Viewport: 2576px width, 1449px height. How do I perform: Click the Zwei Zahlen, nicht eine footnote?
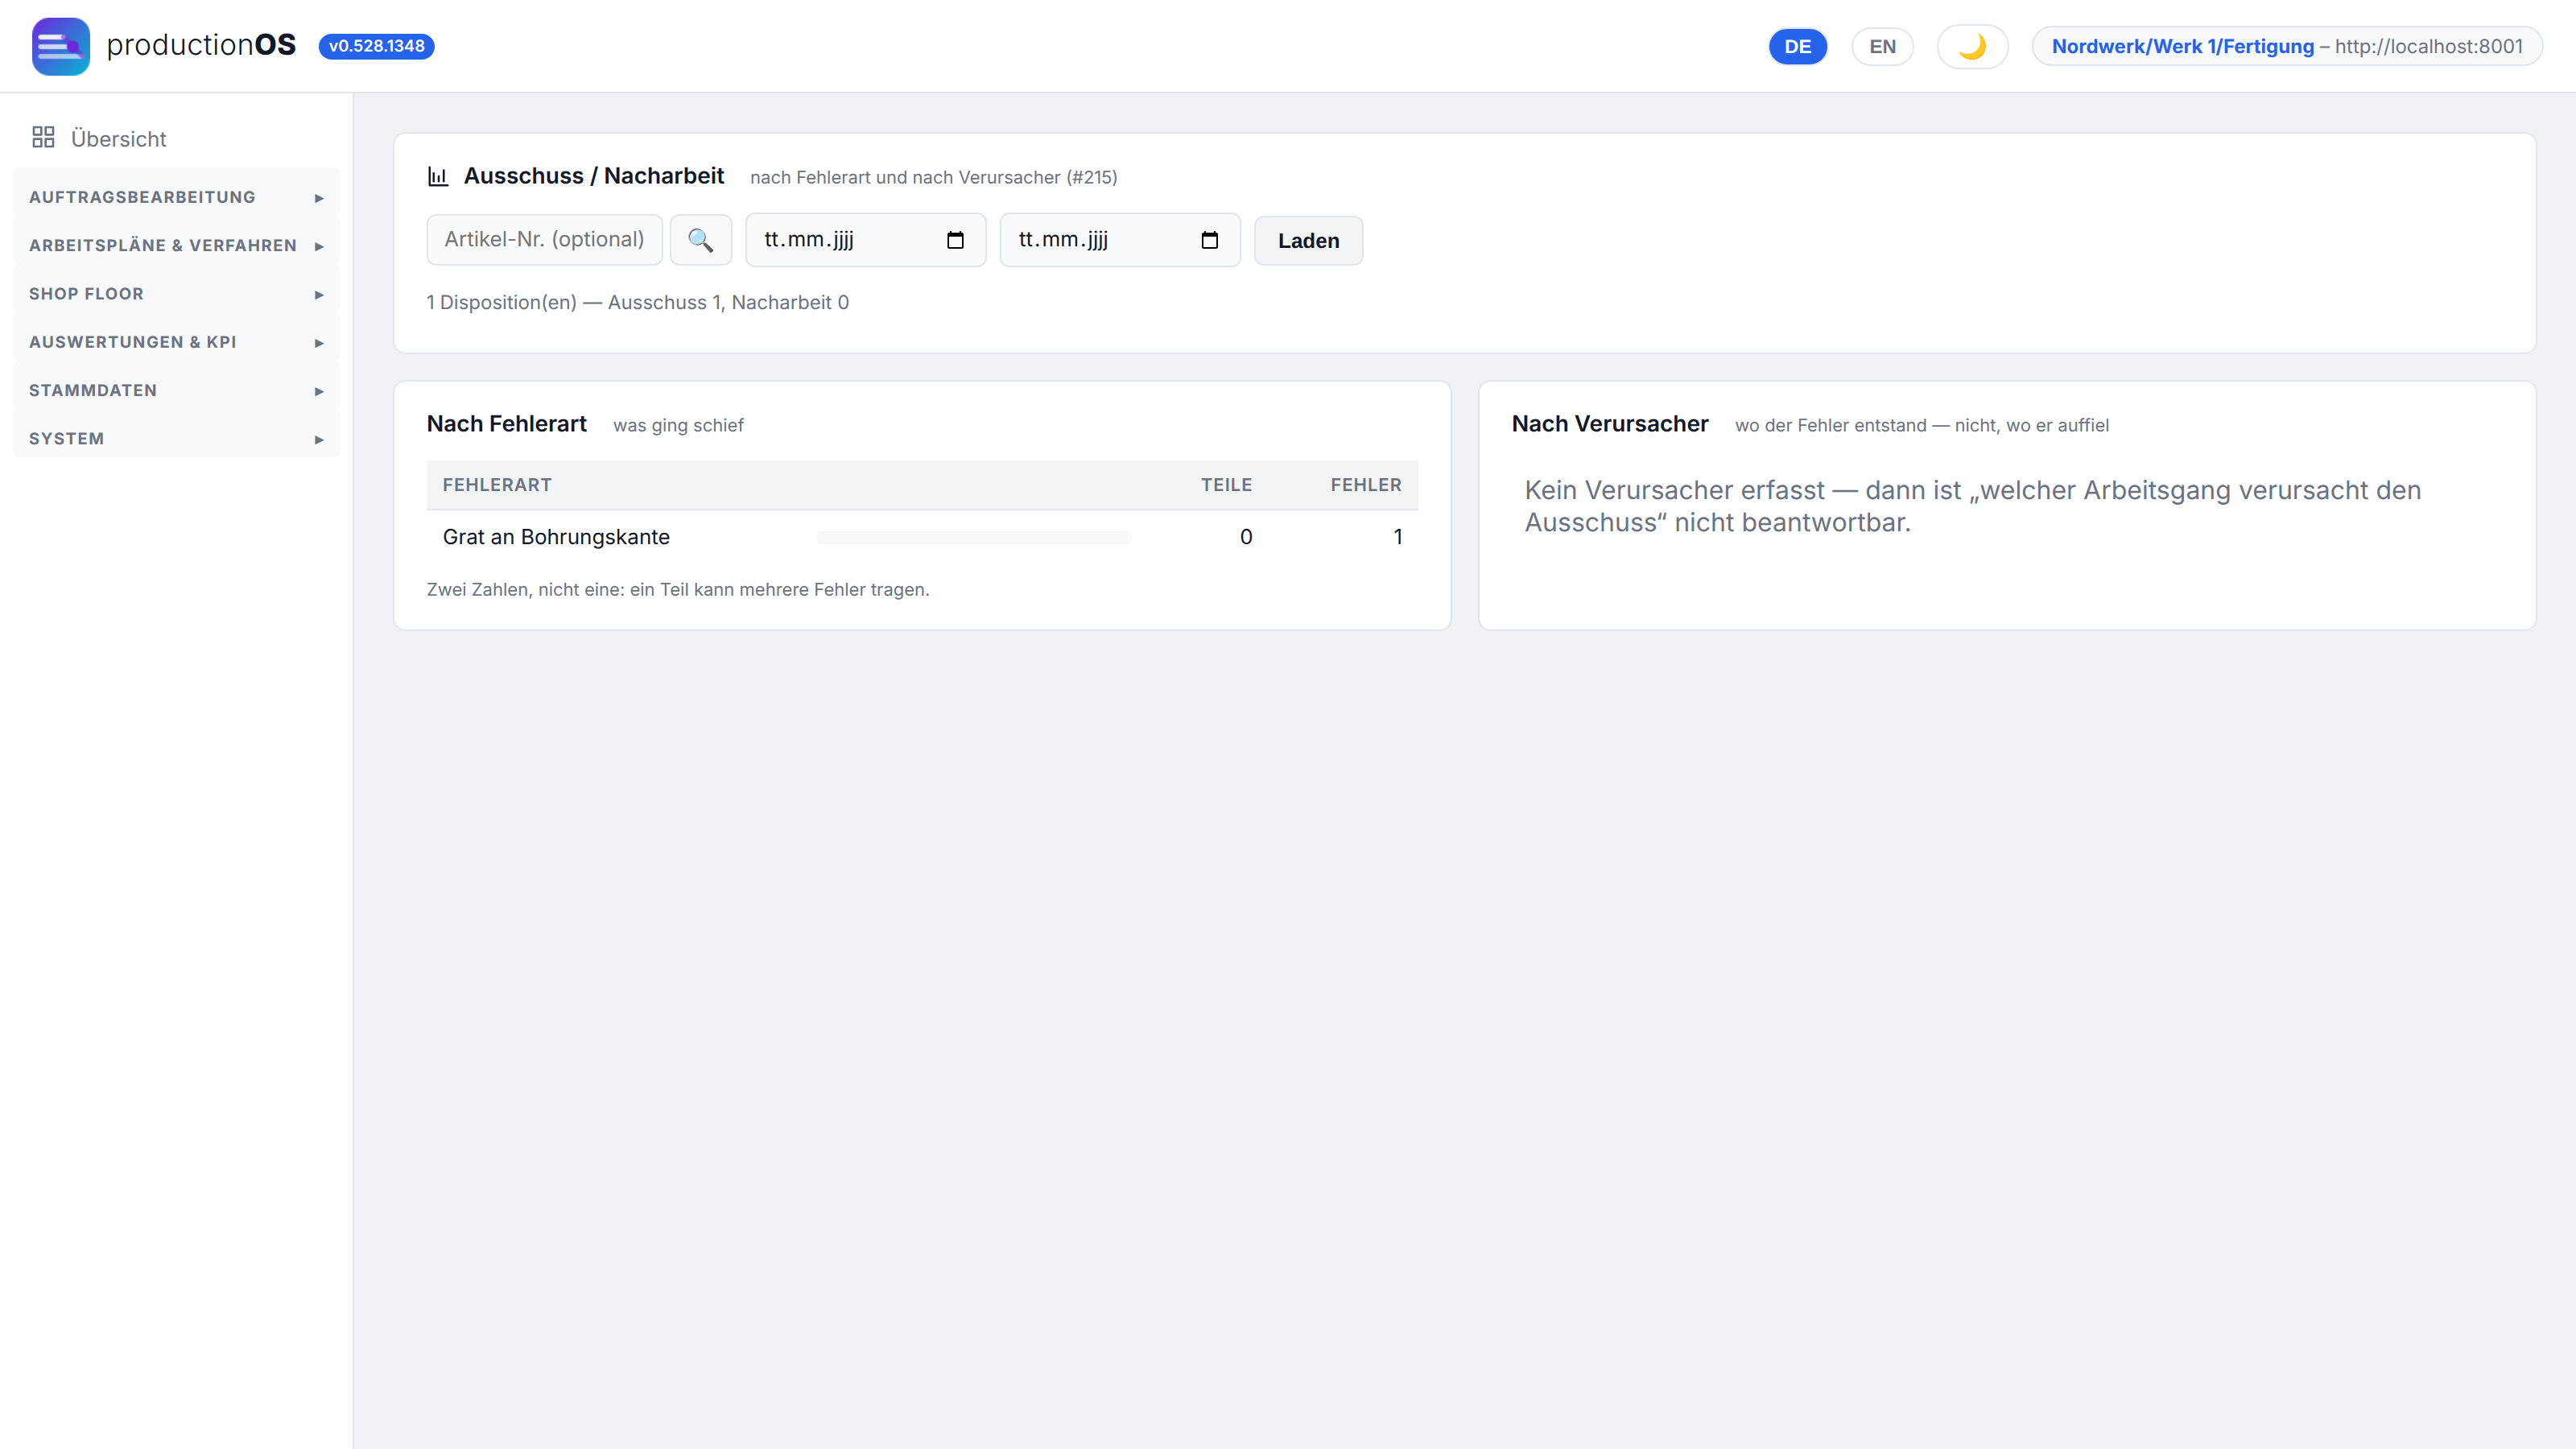click(678, 590)
